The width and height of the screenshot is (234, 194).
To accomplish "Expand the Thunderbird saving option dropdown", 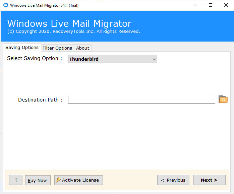I will (x=154, y=59).
